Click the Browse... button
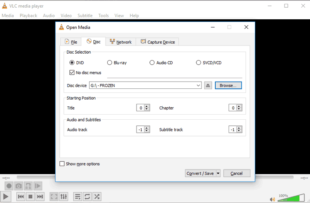The width and height of the screenshot is (310, 203). coord(228,85)
